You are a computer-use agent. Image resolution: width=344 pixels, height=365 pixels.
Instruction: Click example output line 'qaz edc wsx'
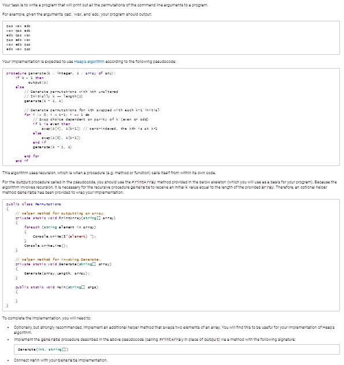[18, 40]
